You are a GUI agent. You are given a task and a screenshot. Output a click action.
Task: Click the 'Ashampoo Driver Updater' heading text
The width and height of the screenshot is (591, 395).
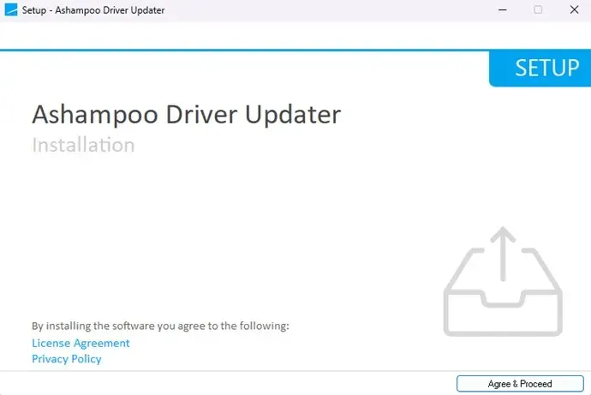click(187, 115)
